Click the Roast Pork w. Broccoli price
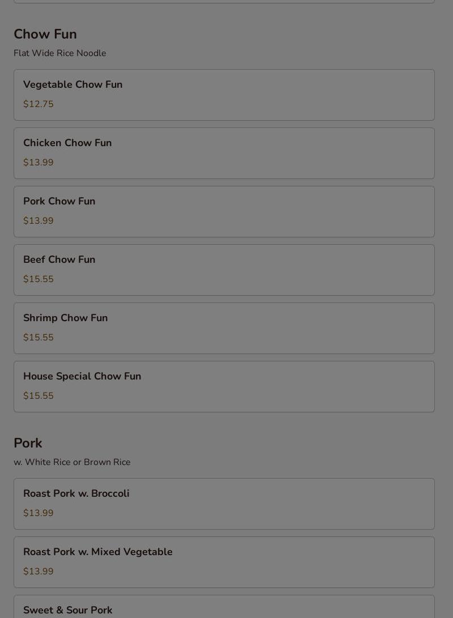The width and height of the screenshot is (453, 618). [38, 513]
